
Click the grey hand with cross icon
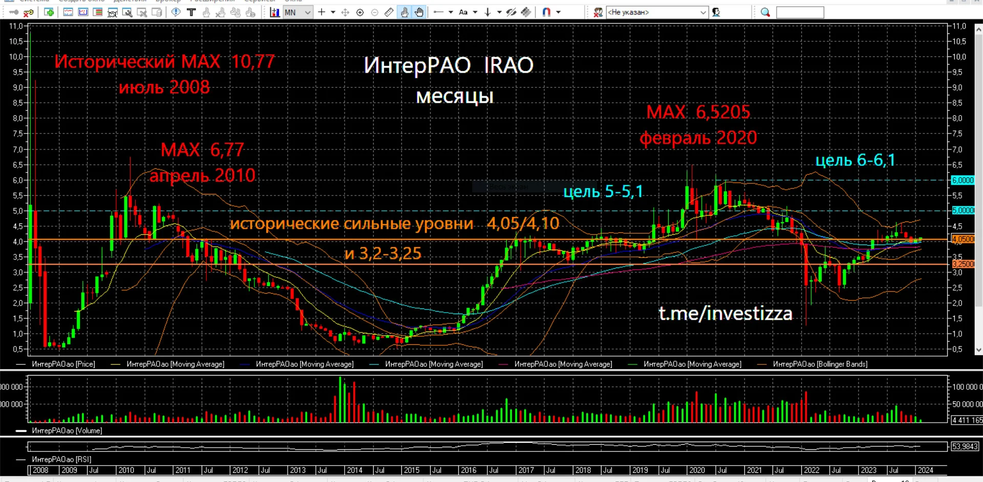pyautogui.click(x=221, y=12)
